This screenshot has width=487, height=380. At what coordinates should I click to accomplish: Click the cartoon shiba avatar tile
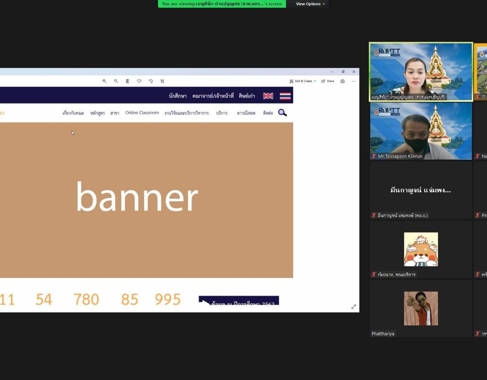[421, 249]
